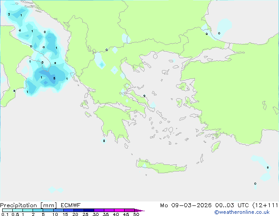Pick the 15–20 mm blue legend swatch
Screen dimensions: 279x216
68,210
